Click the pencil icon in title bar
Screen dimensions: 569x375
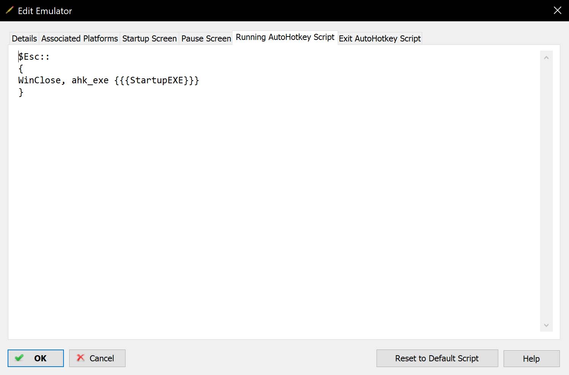[10, 10]
